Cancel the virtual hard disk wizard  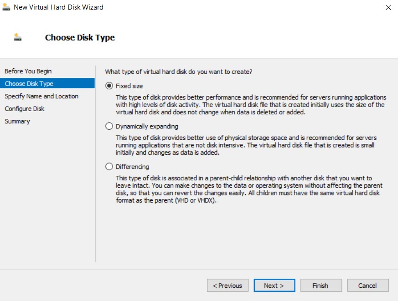point(367,286)
